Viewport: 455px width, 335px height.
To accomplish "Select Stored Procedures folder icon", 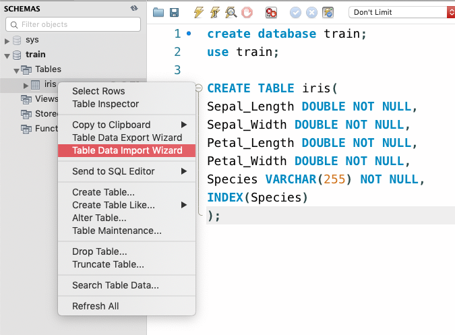I will click(x=26, y=115).
